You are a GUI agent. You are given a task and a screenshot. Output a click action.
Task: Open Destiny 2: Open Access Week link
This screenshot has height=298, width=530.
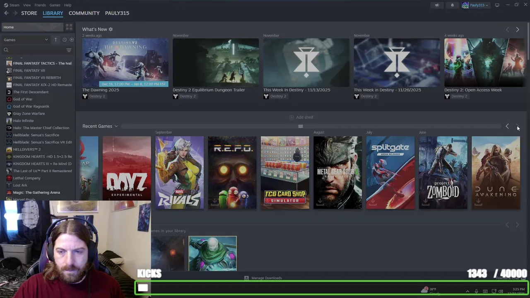coord(473,90)
